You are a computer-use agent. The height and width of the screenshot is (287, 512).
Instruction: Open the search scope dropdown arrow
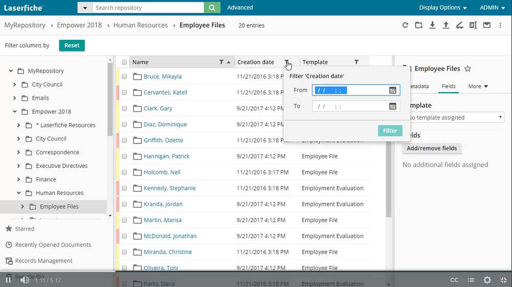pos(85,8)
